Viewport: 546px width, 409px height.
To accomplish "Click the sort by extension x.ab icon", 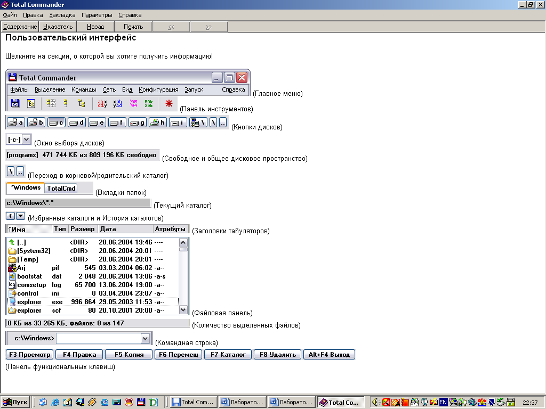I will pyautogui.click(x=118, y=103).
